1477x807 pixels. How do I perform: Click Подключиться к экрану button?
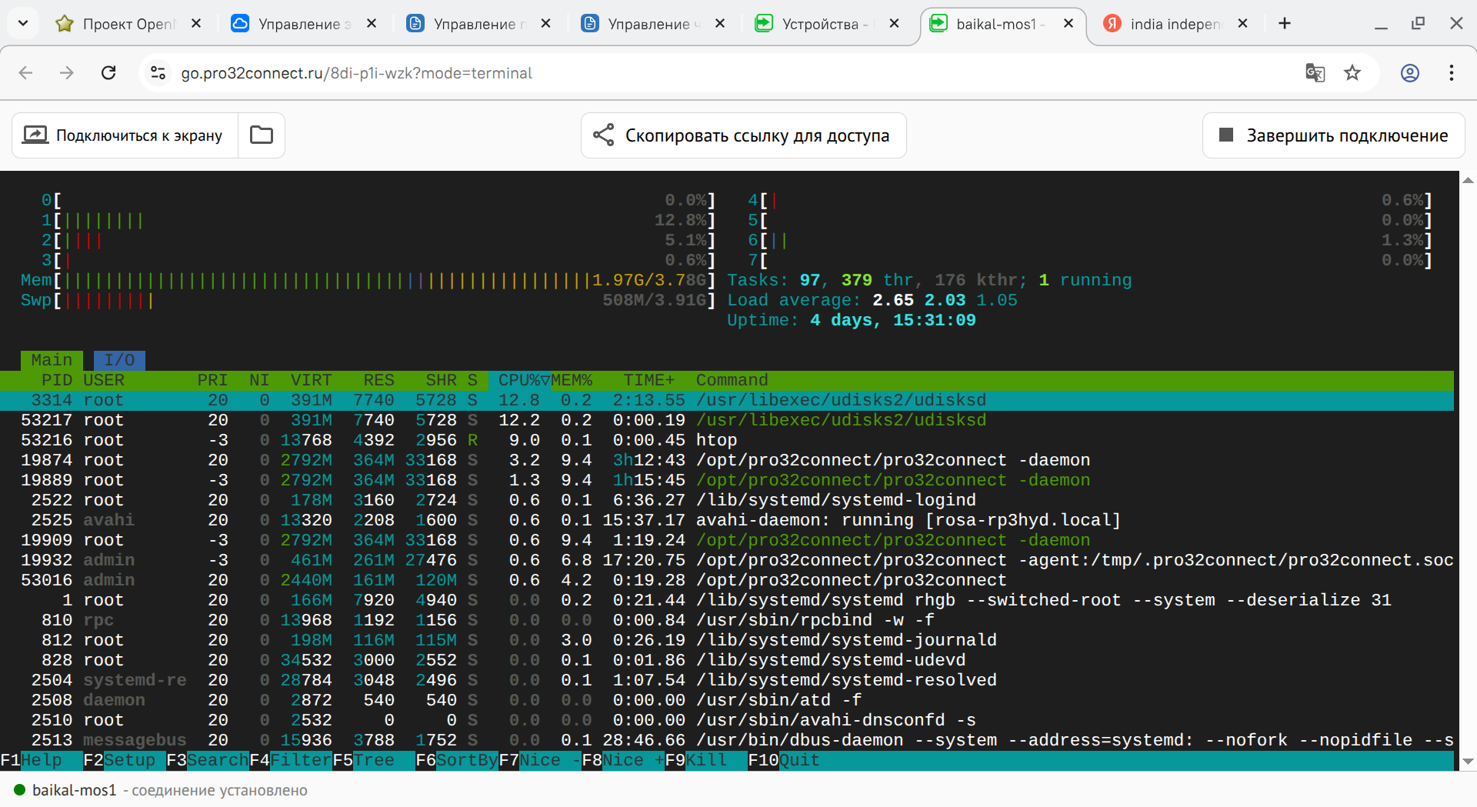click(x=125, y=135)
